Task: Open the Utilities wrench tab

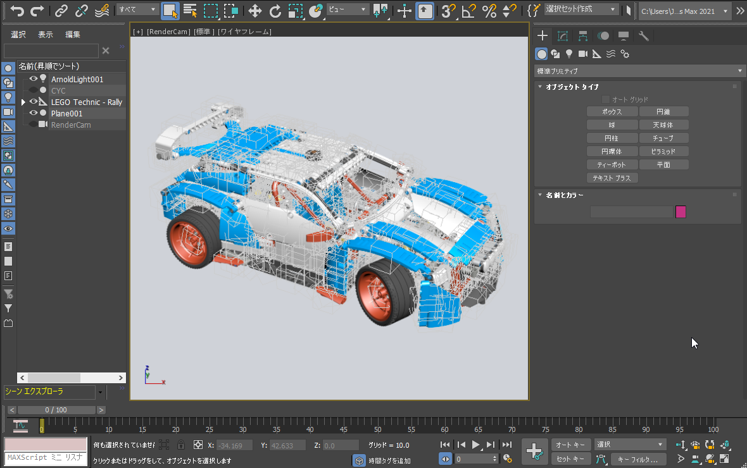Action: pyautogui.click(x=644, y=36)
